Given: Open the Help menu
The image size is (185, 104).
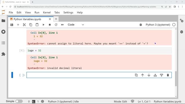Looking at the screenshot, I should [x=80, y=12].
